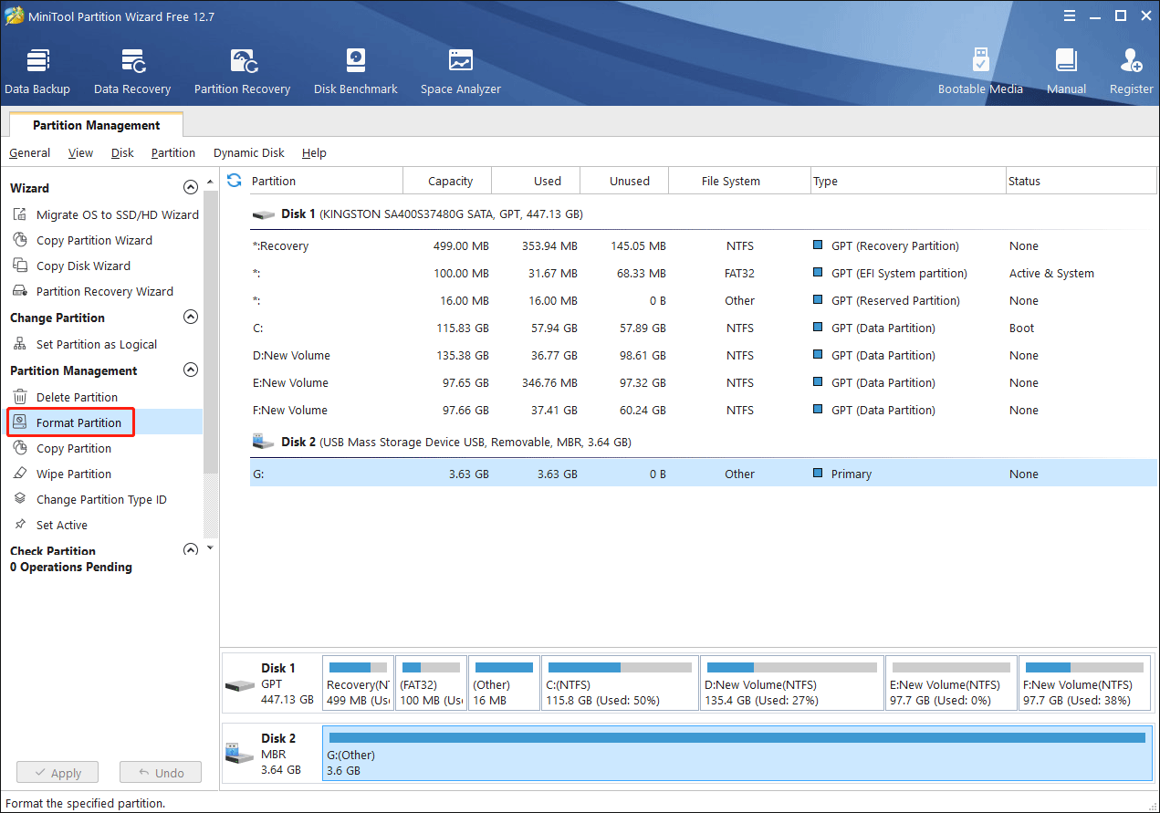Select the E:New Volume row
This screenshot has height=813, width=1160.
pos(703,382)
